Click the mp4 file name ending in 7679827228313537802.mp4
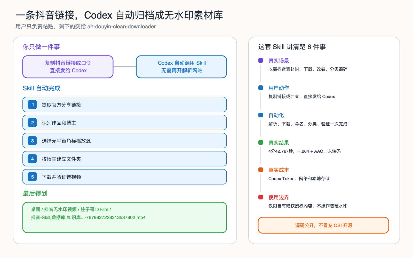Screen dimensions: 413x258 (x=88, y=217)
